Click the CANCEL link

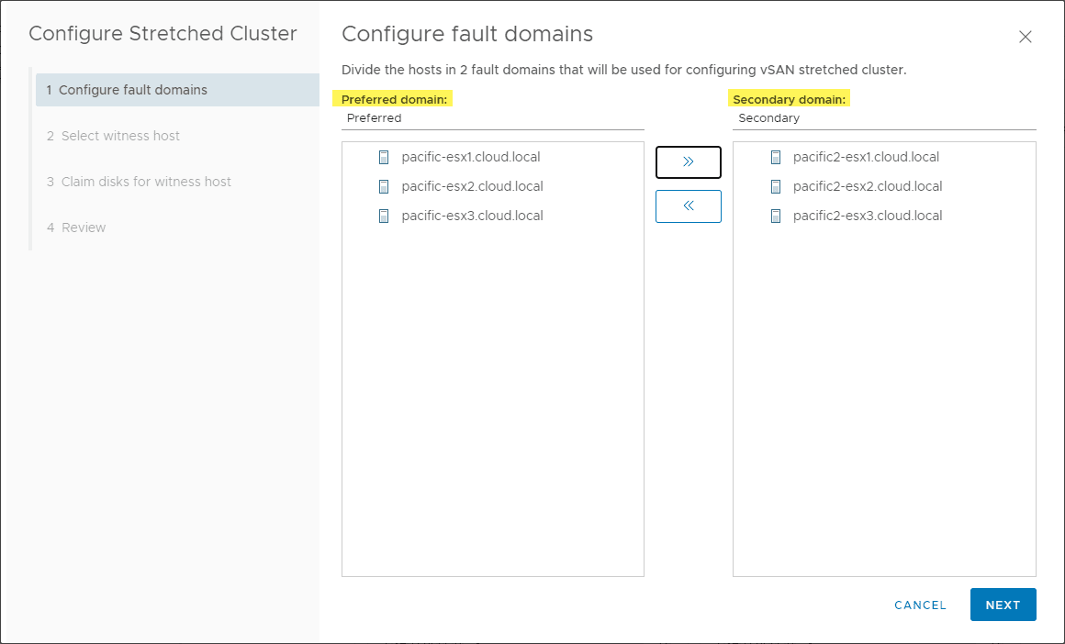point(920,605)
